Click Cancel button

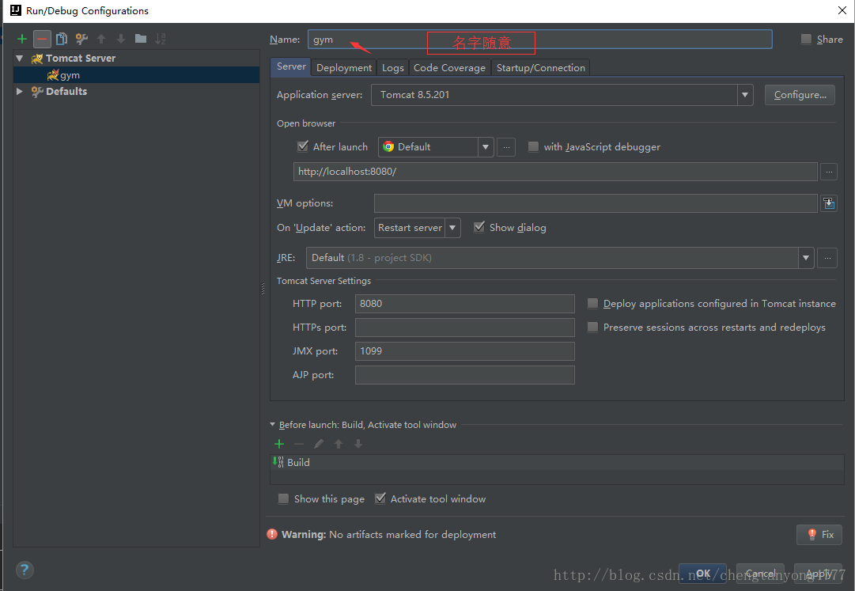coord(760,574)
